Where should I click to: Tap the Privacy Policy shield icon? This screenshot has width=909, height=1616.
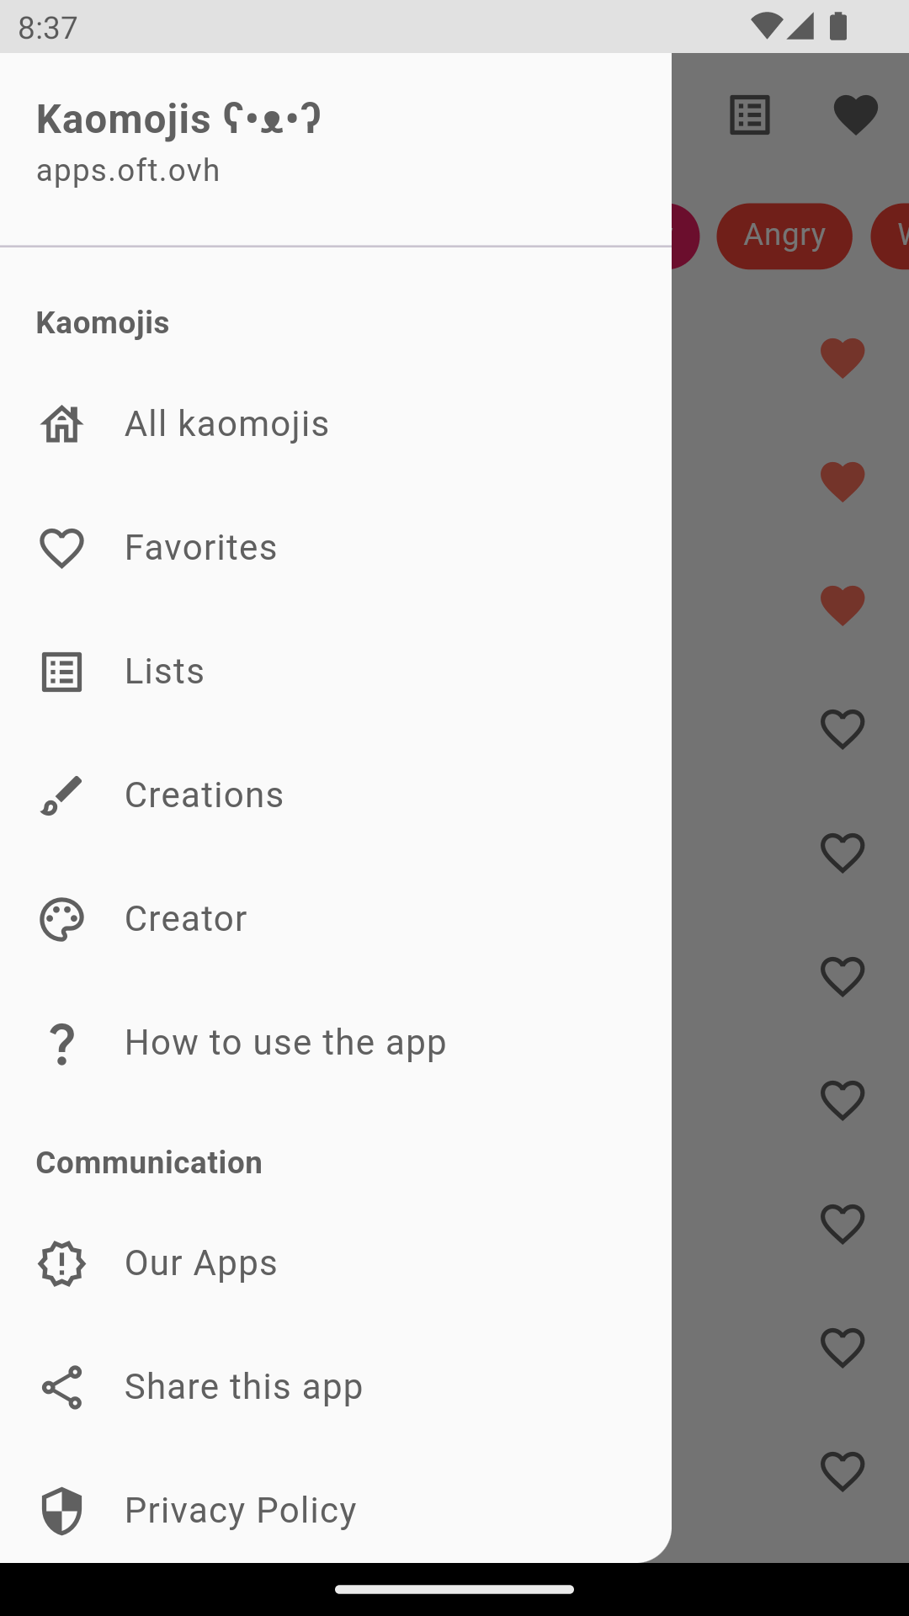pyautogui.click(x=61, y=1511)
